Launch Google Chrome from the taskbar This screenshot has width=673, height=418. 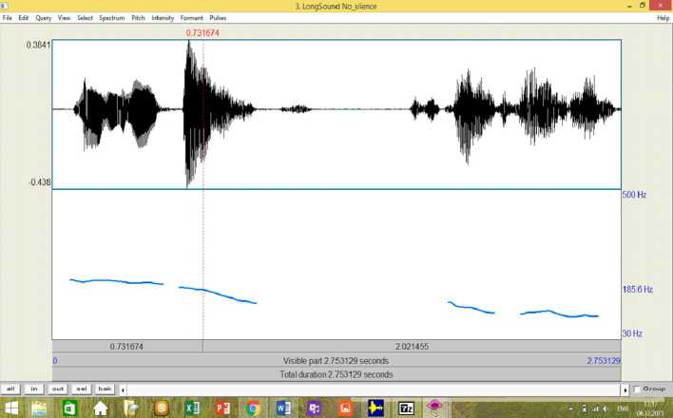(x=253, y=408)
